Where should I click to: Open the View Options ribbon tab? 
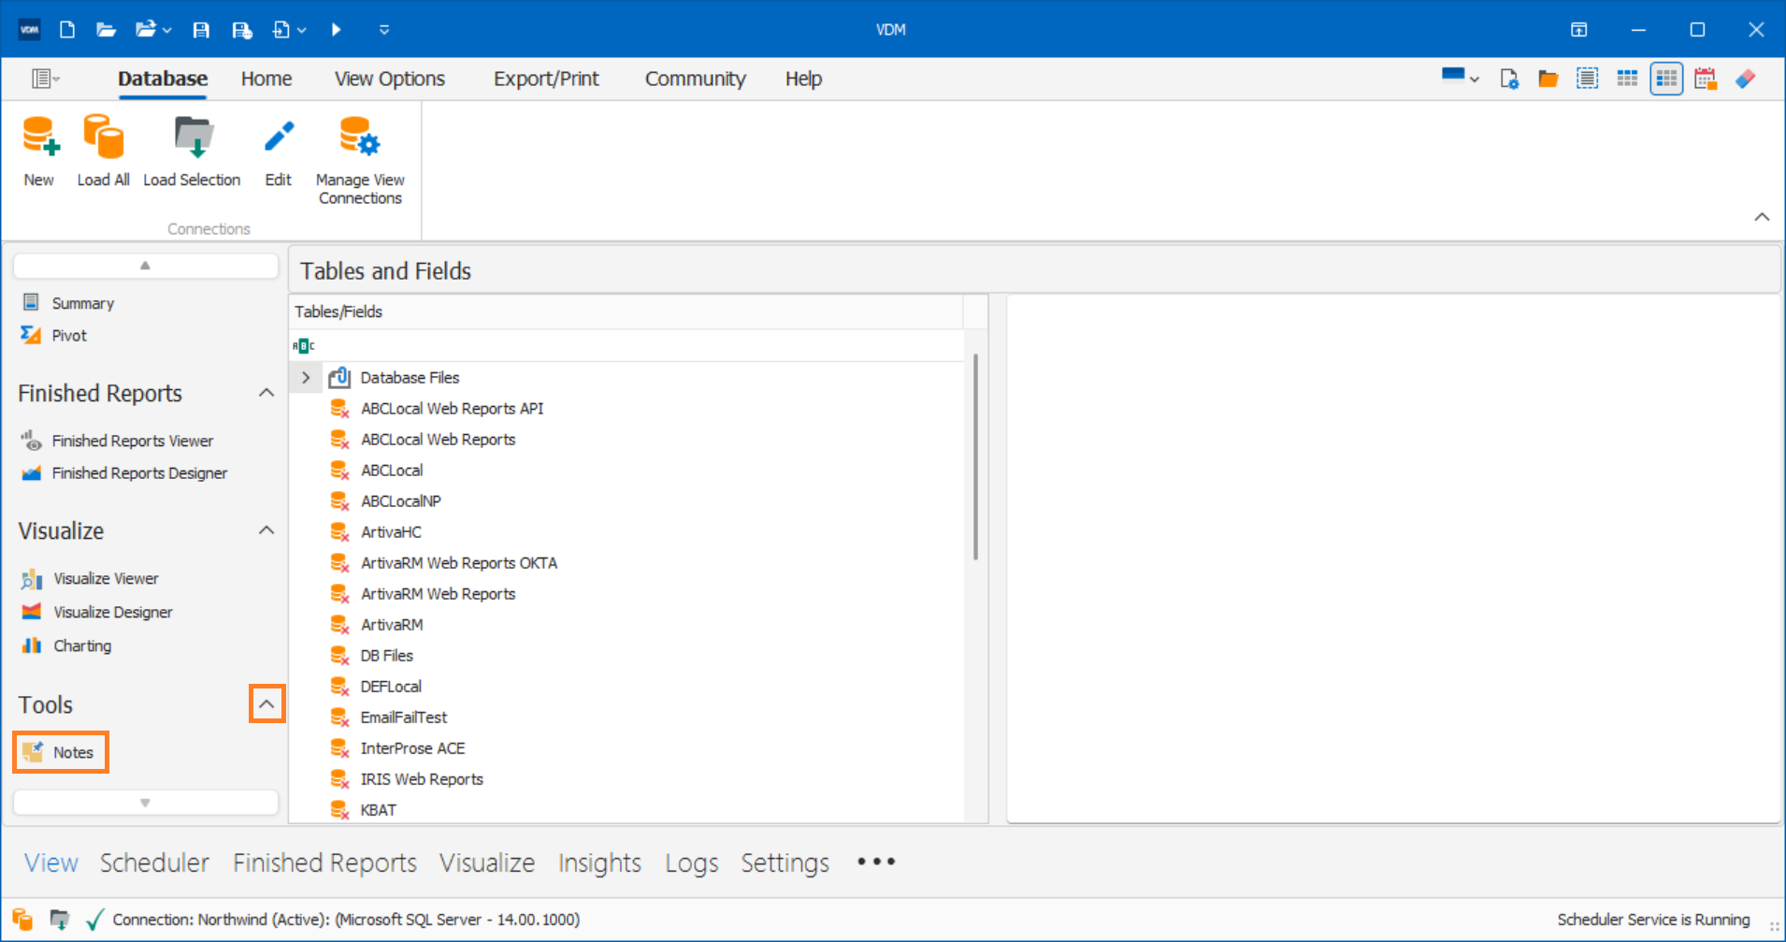(x=390, y=79)
